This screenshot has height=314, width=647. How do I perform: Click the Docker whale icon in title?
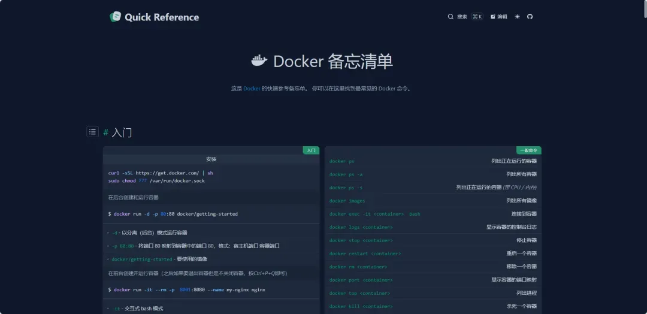(259, 61)
